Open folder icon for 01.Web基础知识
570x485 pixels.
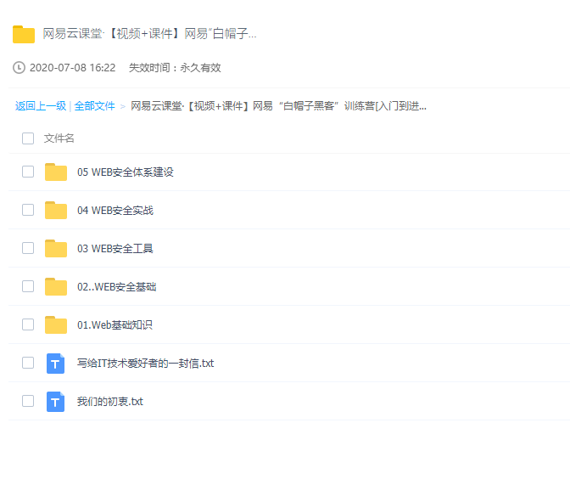point(56,324)
